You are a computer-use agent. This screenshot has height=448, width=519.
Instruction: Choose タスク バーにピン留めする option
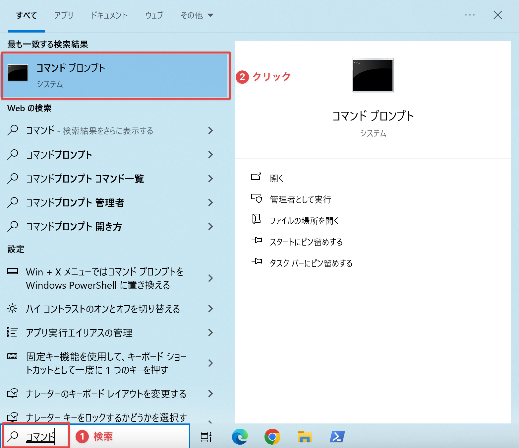[311, 263]
